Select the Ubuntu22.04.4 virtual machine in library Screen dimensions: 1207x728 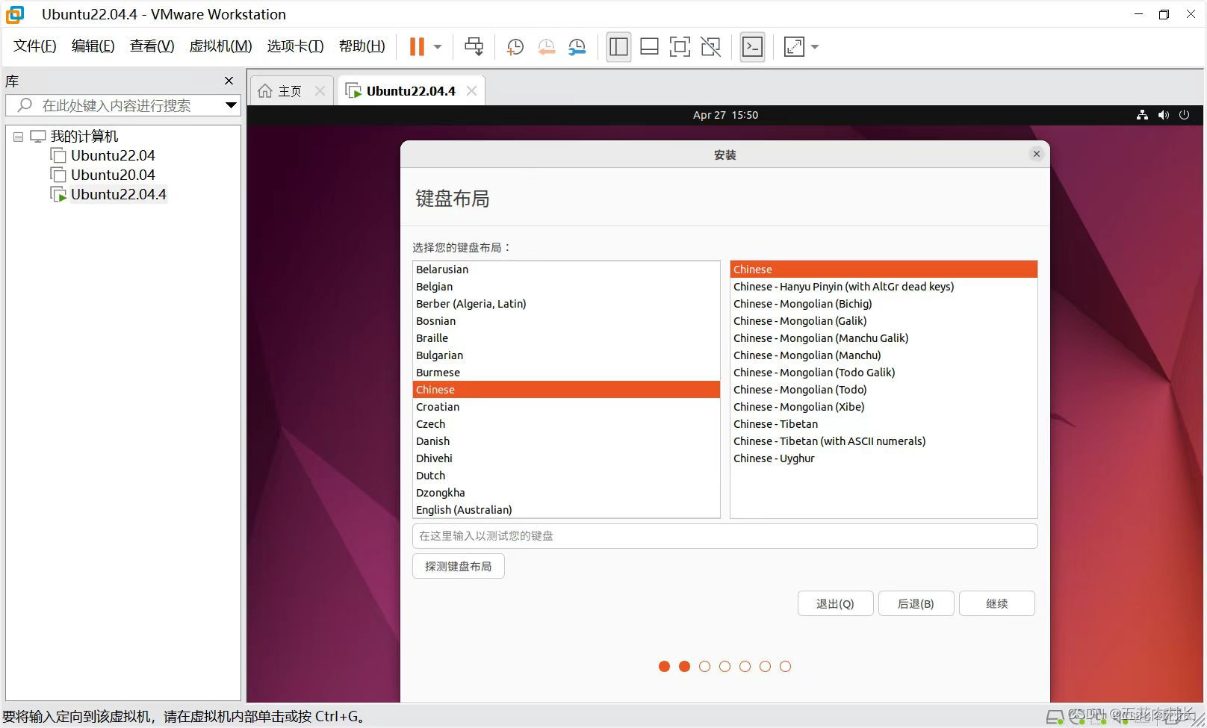118,194
